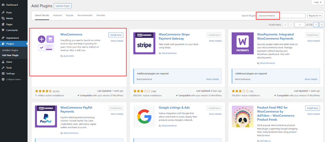325x142 pixels.
Task: Install Product Feed PRO for WooCommerce
Action: [x=313, y=108]
